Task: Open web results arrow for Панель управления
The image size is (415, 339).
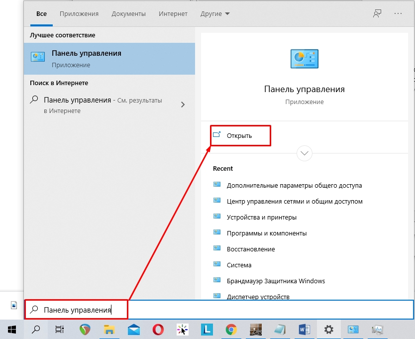Action: click(x=183, y=105)
